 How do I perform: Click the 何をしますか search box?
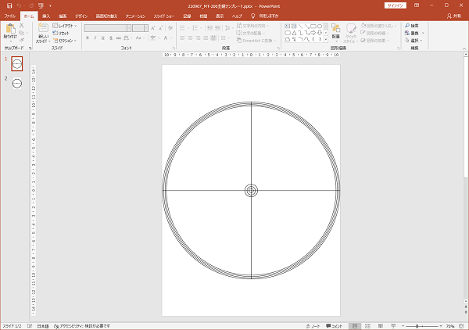(x=265, y=16)
